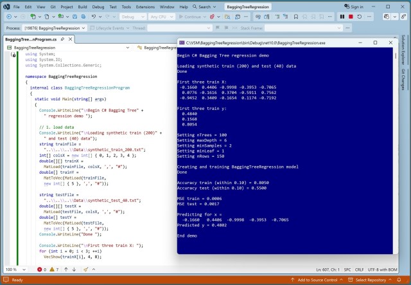Expand Navigate Backward history dropdown arrow
This screenshot has height=285, width=411.
[15, 17]
